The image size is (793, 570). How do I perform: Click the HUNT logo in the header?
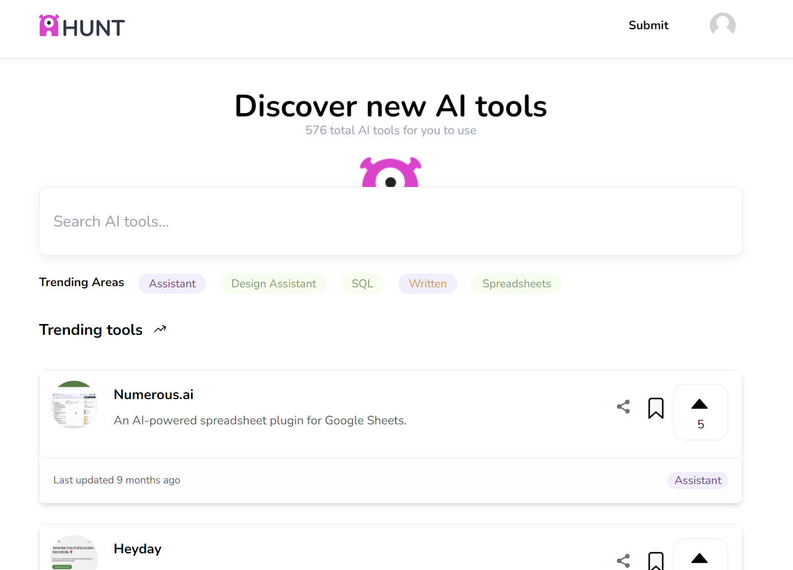pyautogui.click(x=82, y=26)
